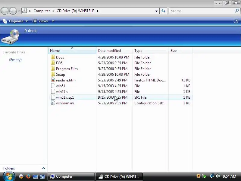Expand arrow before Computer in breadcrumb
241x181 pixels.
[30, 11]
